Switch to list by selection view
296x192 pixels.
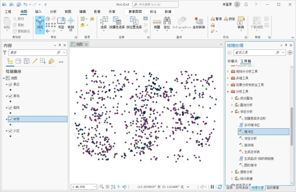coord(26,61)
